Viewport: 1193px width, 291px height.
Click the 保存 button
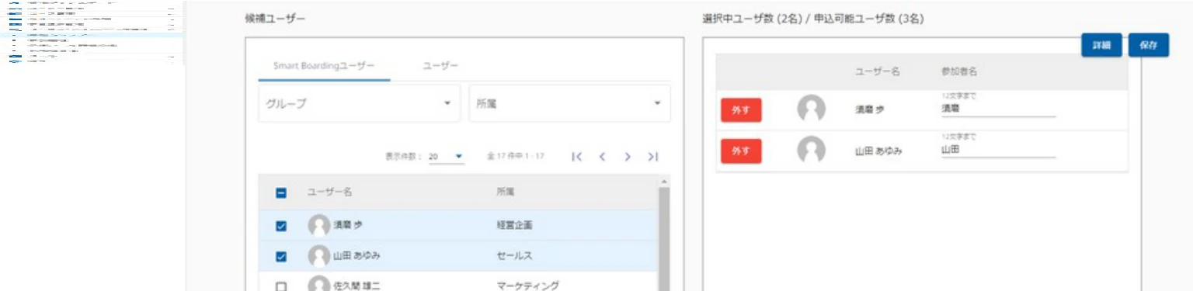click(x=1149, y=45)
